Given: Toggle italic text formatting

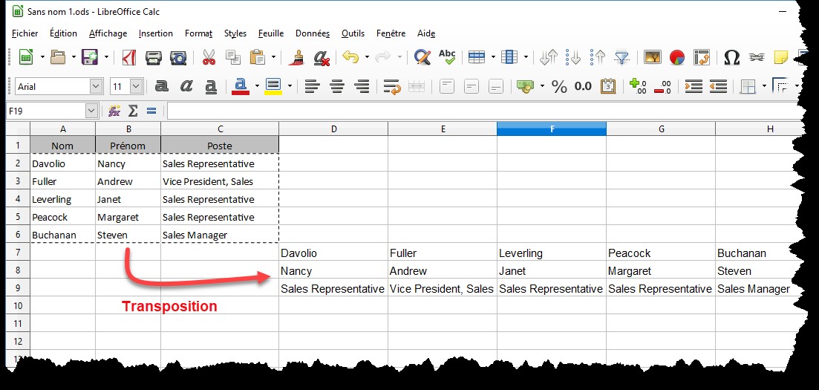Looking at the screenshot, I should pos(186,87).
